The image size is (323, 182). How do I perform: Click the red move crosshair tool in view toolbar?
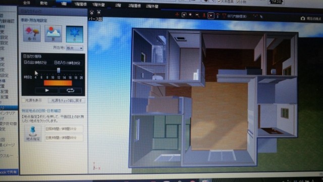pos(177,15)
